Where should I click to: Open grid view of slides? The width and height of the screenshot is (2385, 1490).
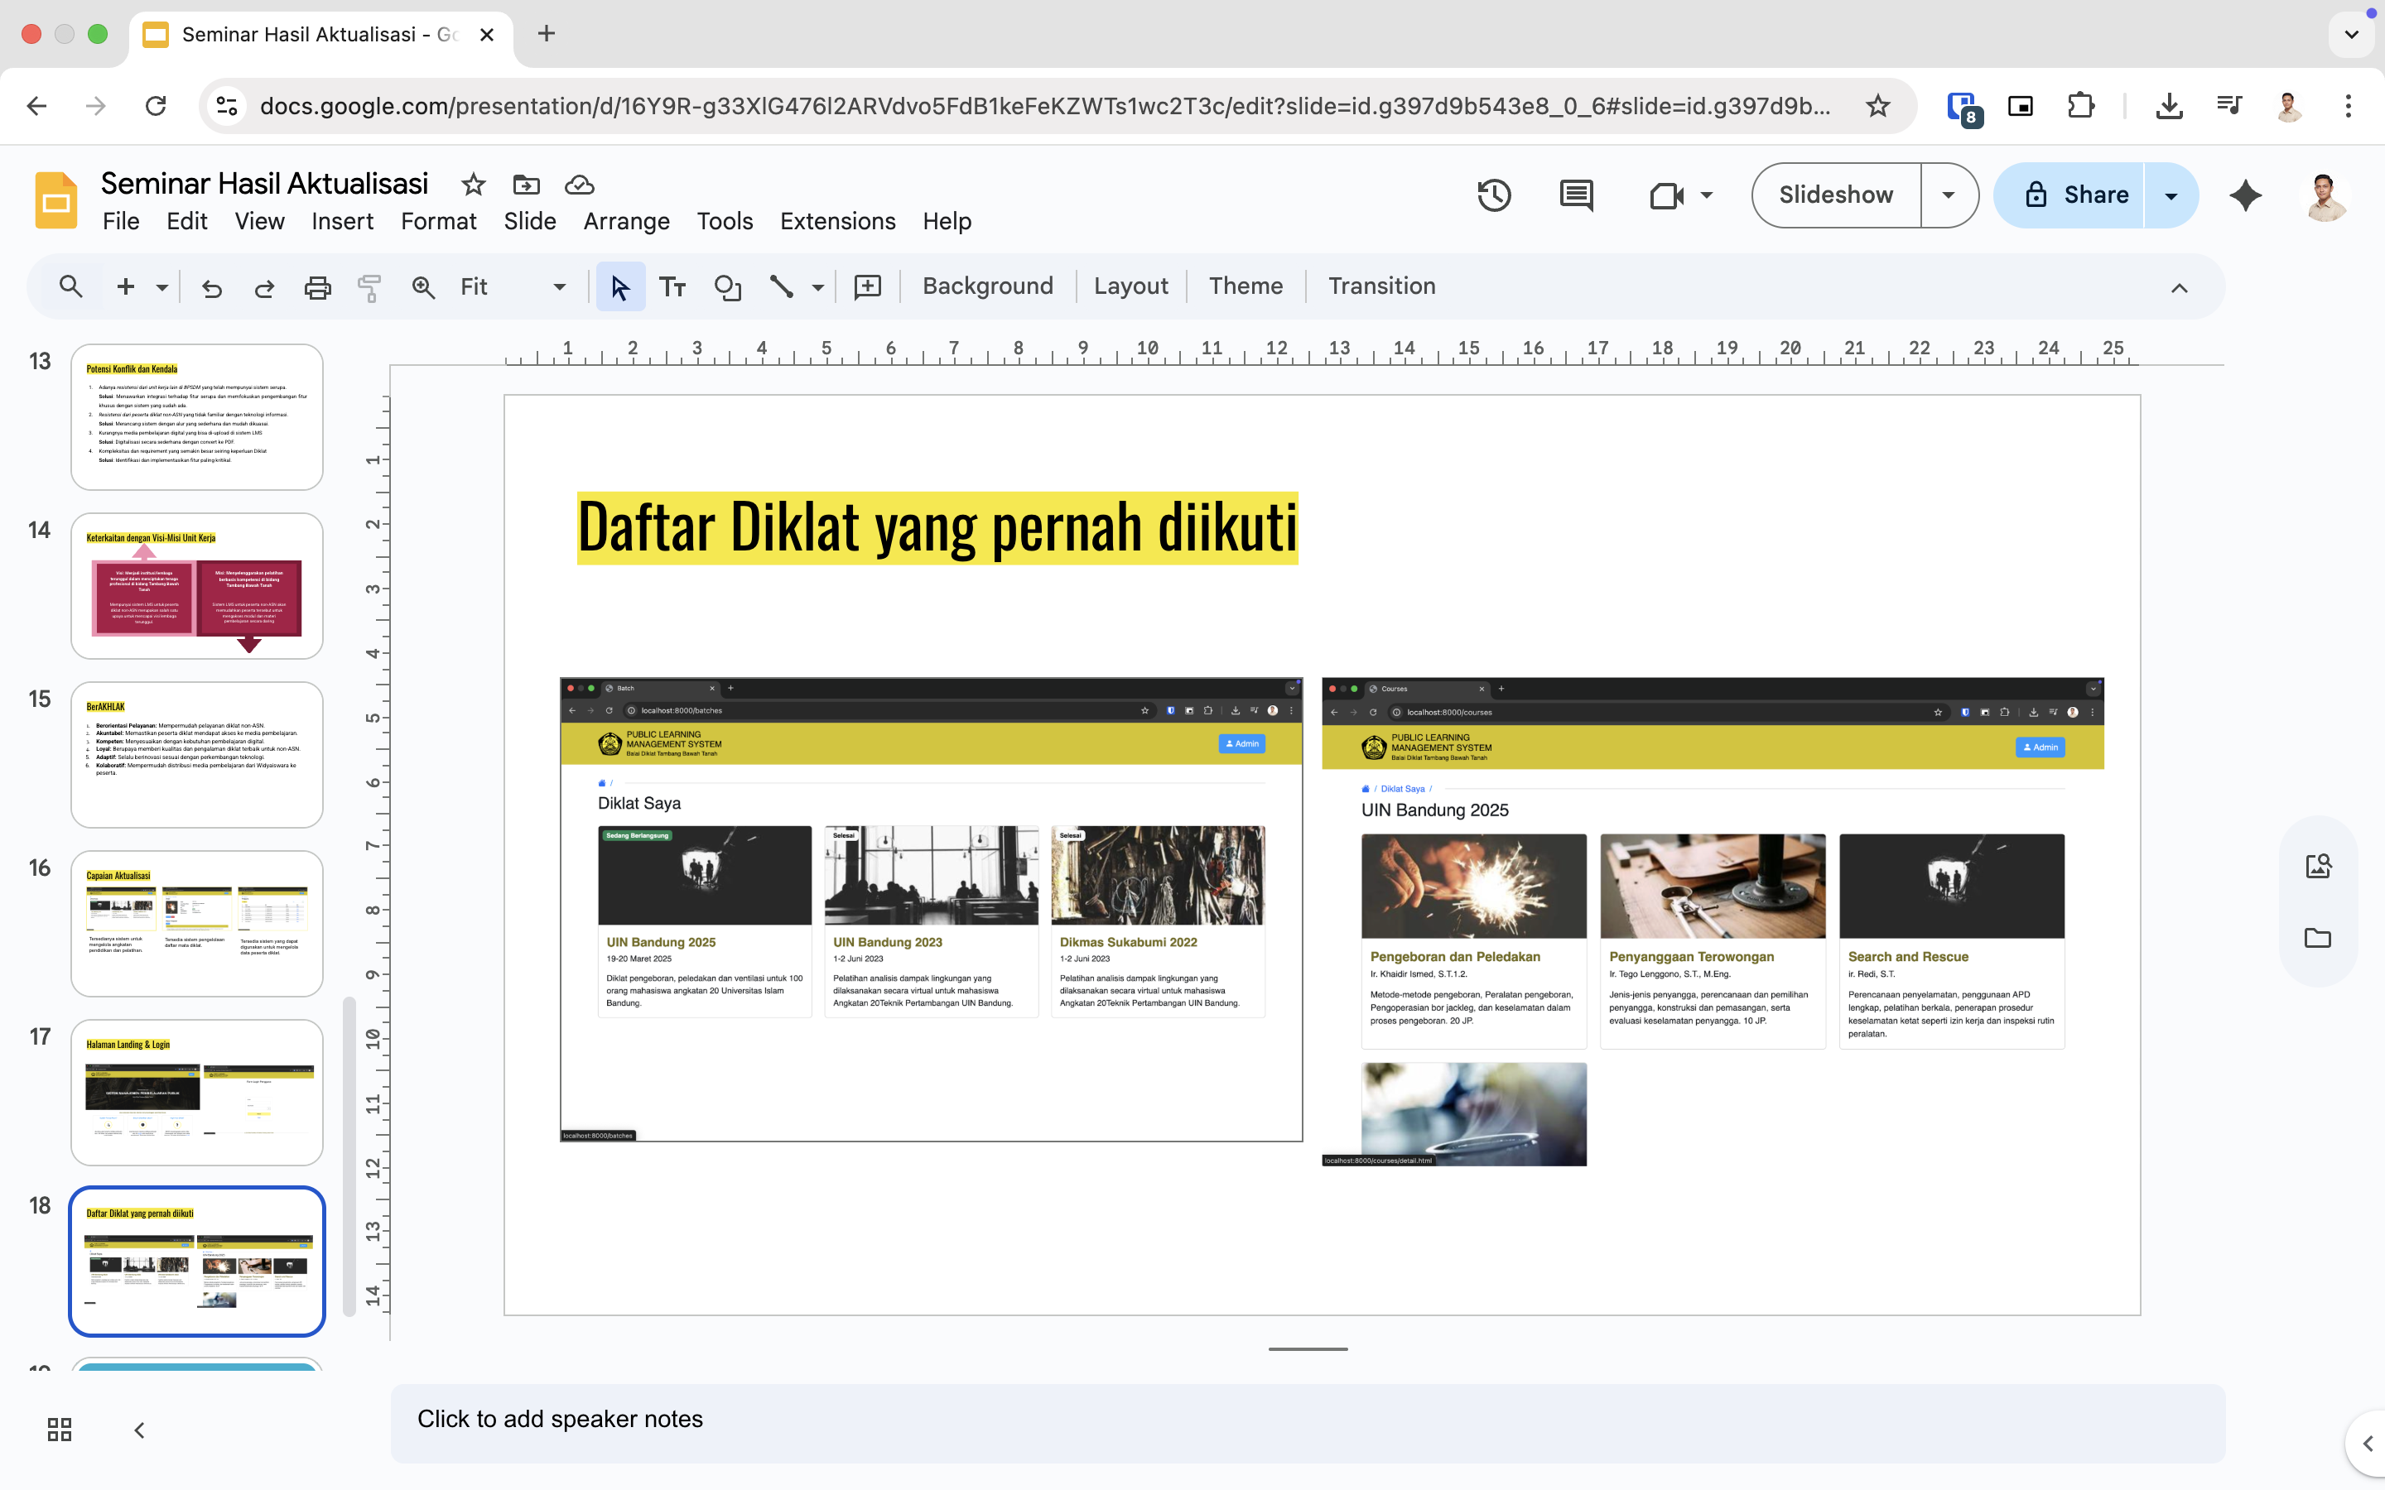point(59,1429)
